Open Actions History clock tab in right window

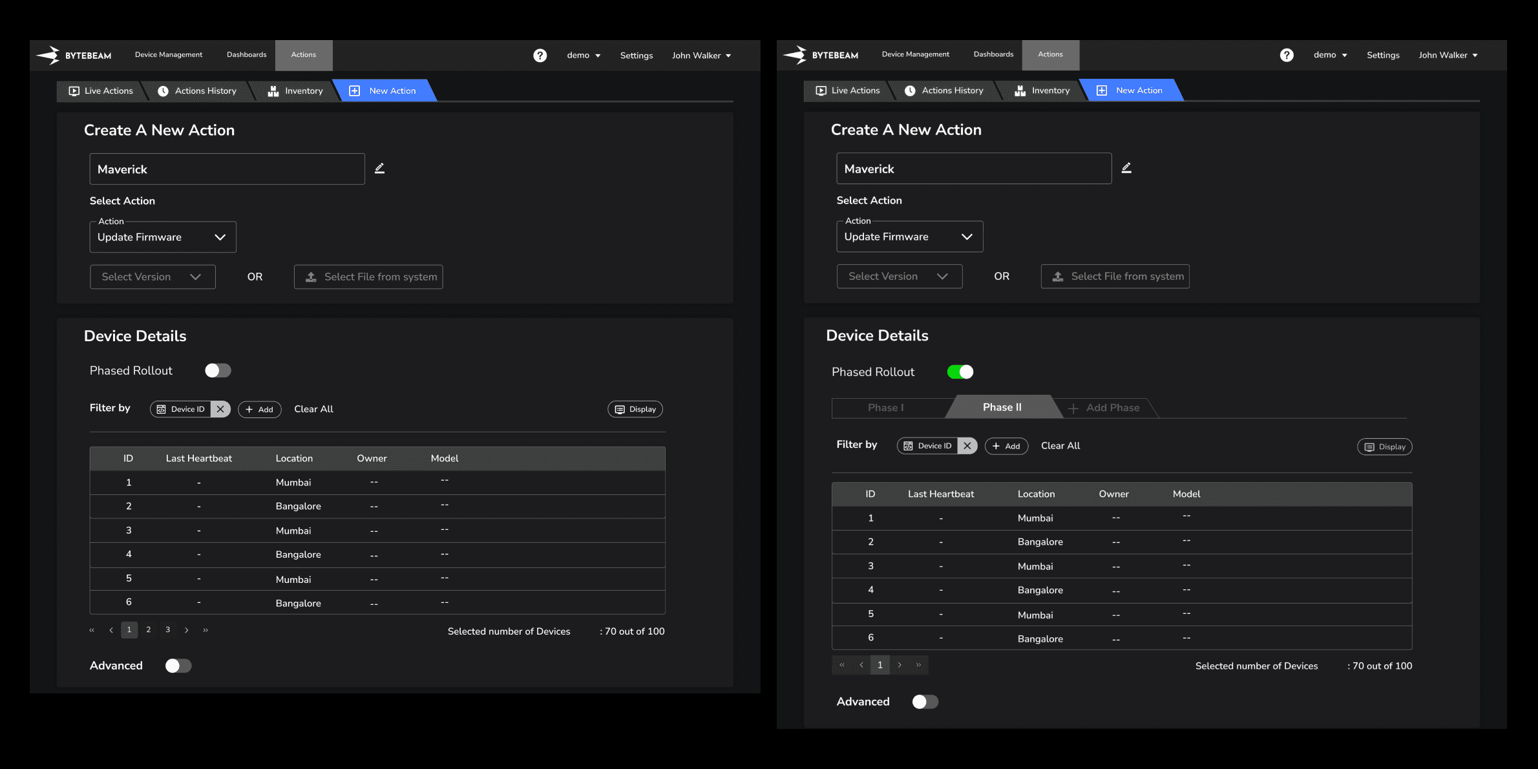click(x=943, y=90)
